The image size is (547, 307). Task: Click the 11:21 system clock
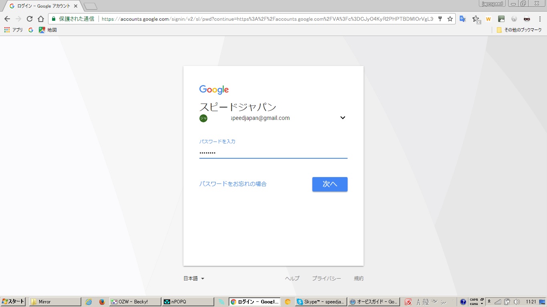pos(531,302)
